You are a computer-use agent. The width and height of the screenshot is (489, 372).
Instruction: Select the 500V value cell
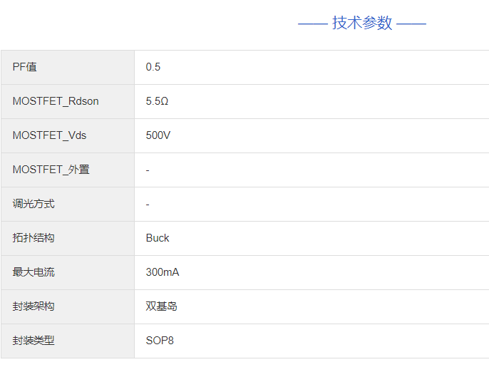[158, 135]
